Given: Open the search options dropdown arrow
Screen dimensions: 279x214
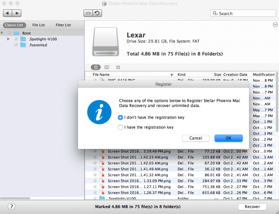Looking at the screenshot, I should pyautogui.click(x=217, y=14).
